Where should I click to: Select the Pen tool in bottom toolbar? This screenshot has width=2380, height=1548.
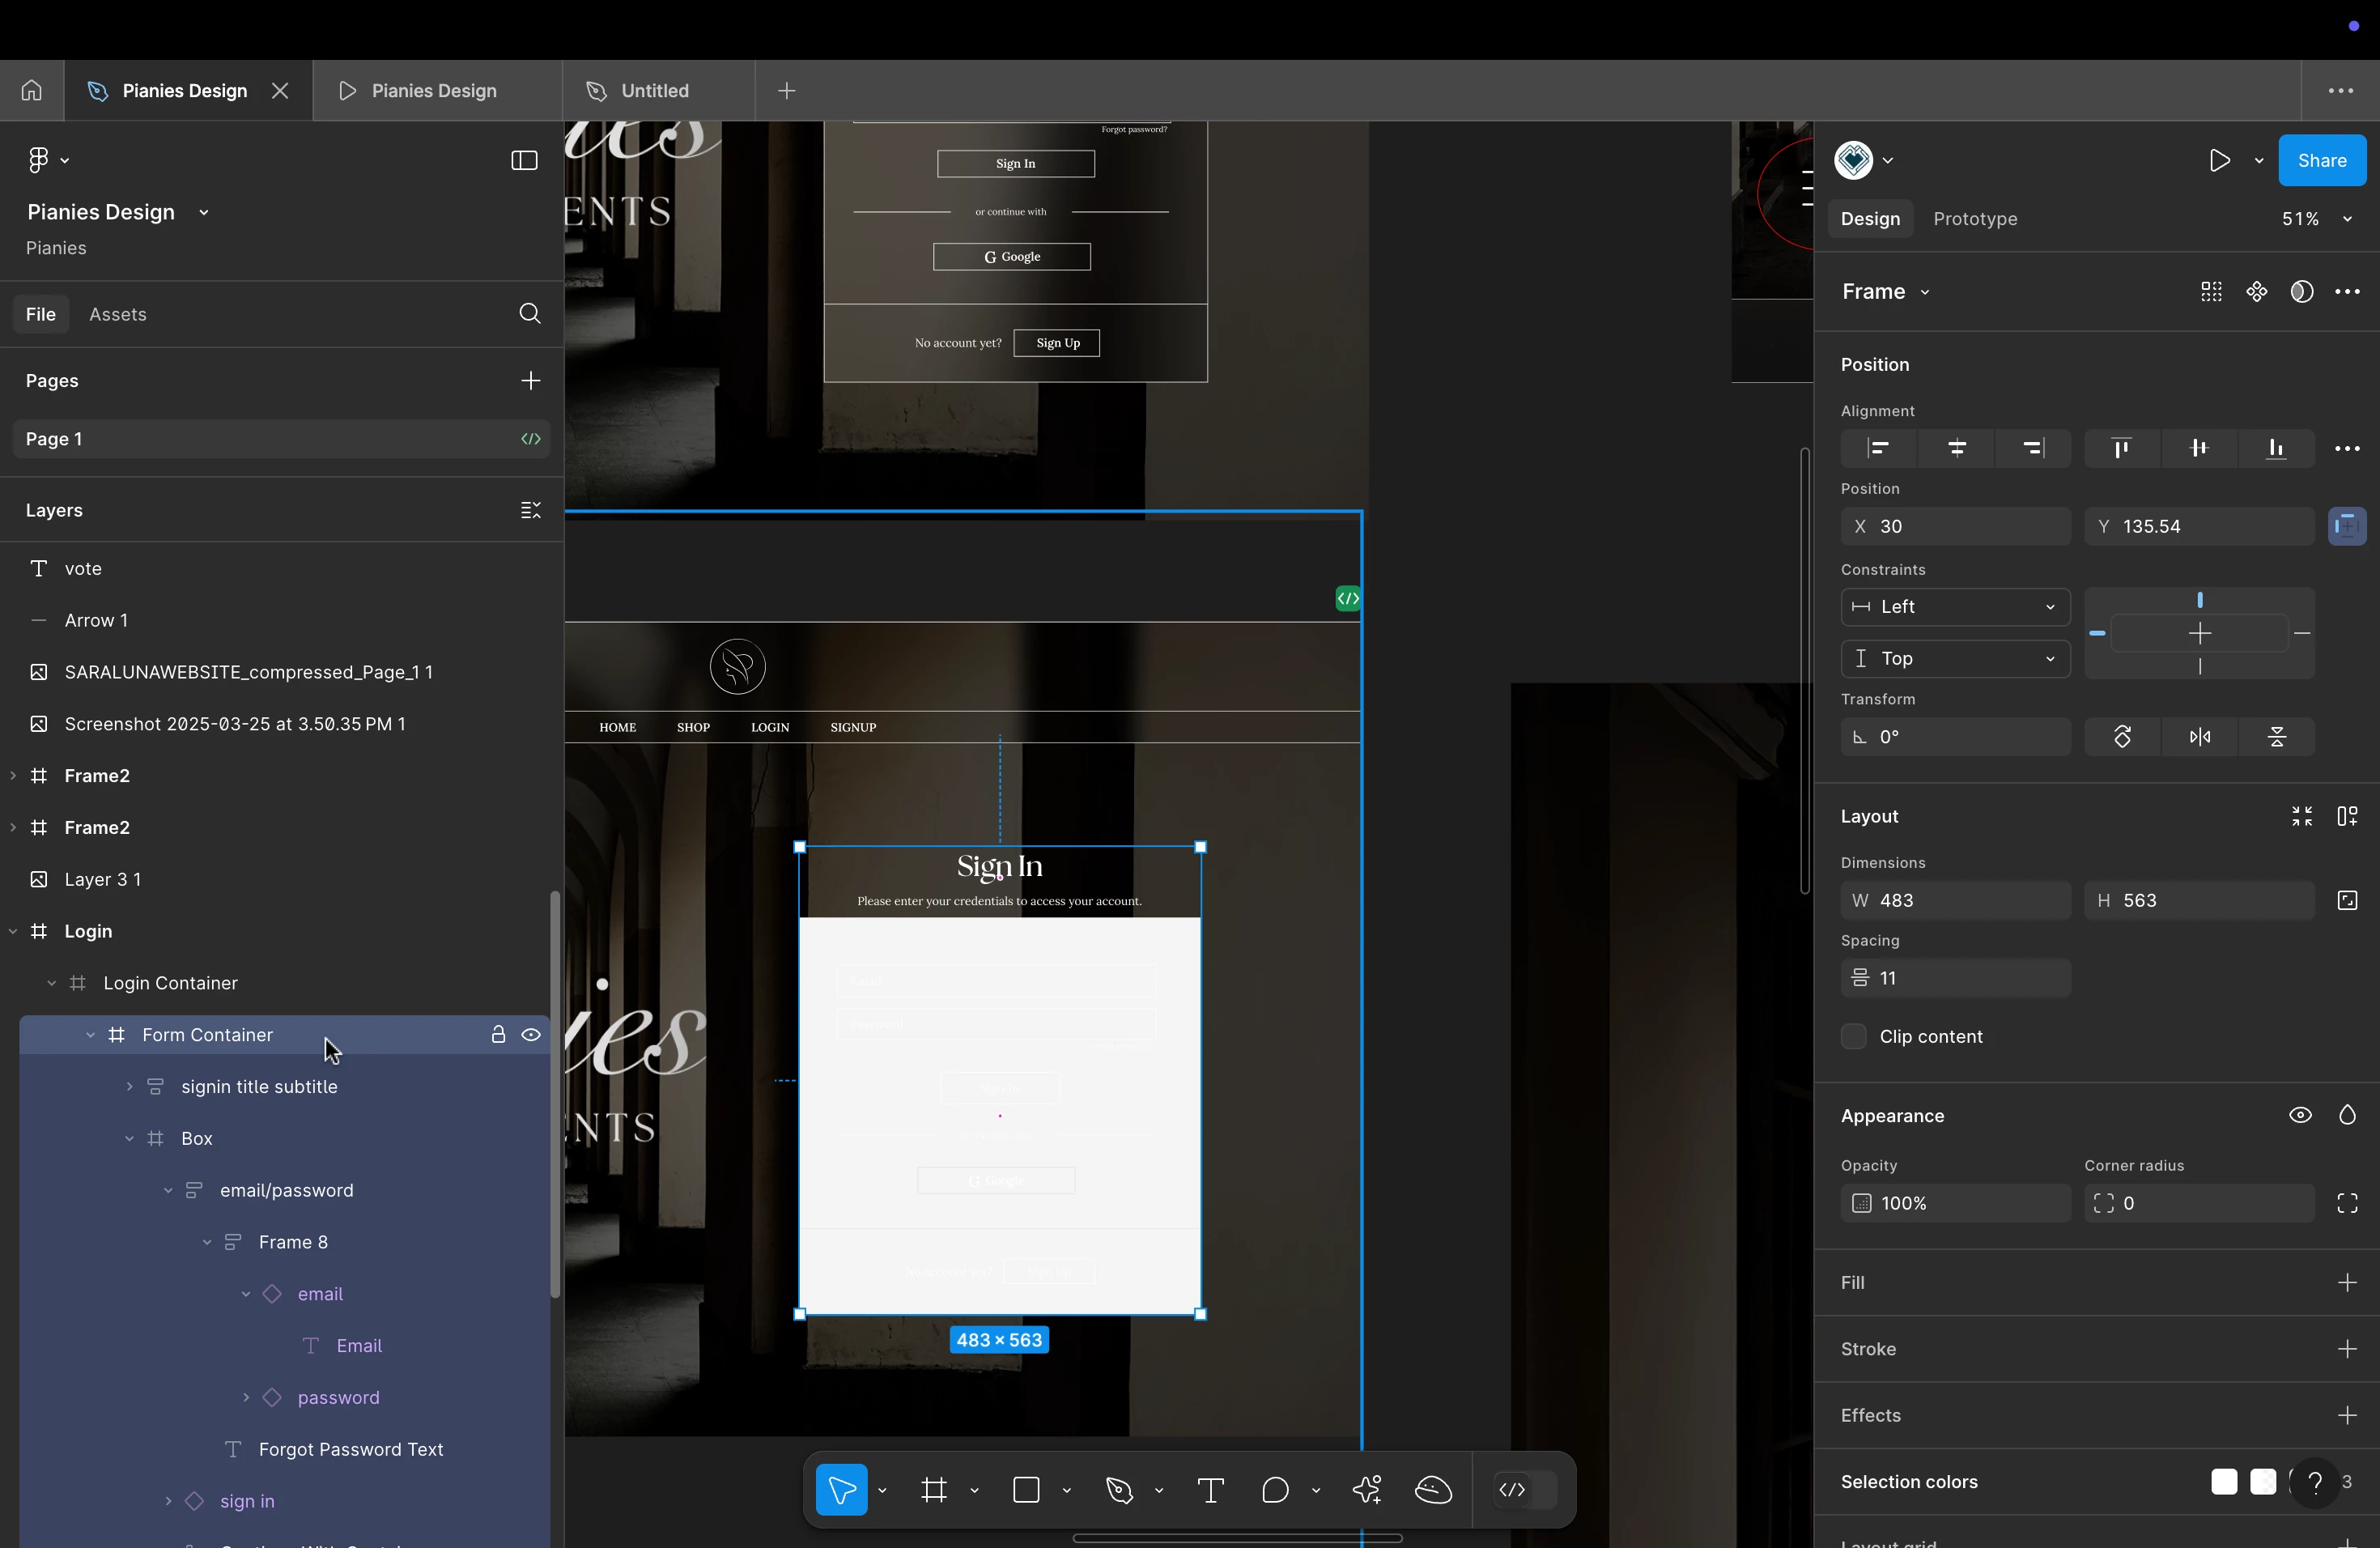pyautogui.click(x=1120, y=1490)
